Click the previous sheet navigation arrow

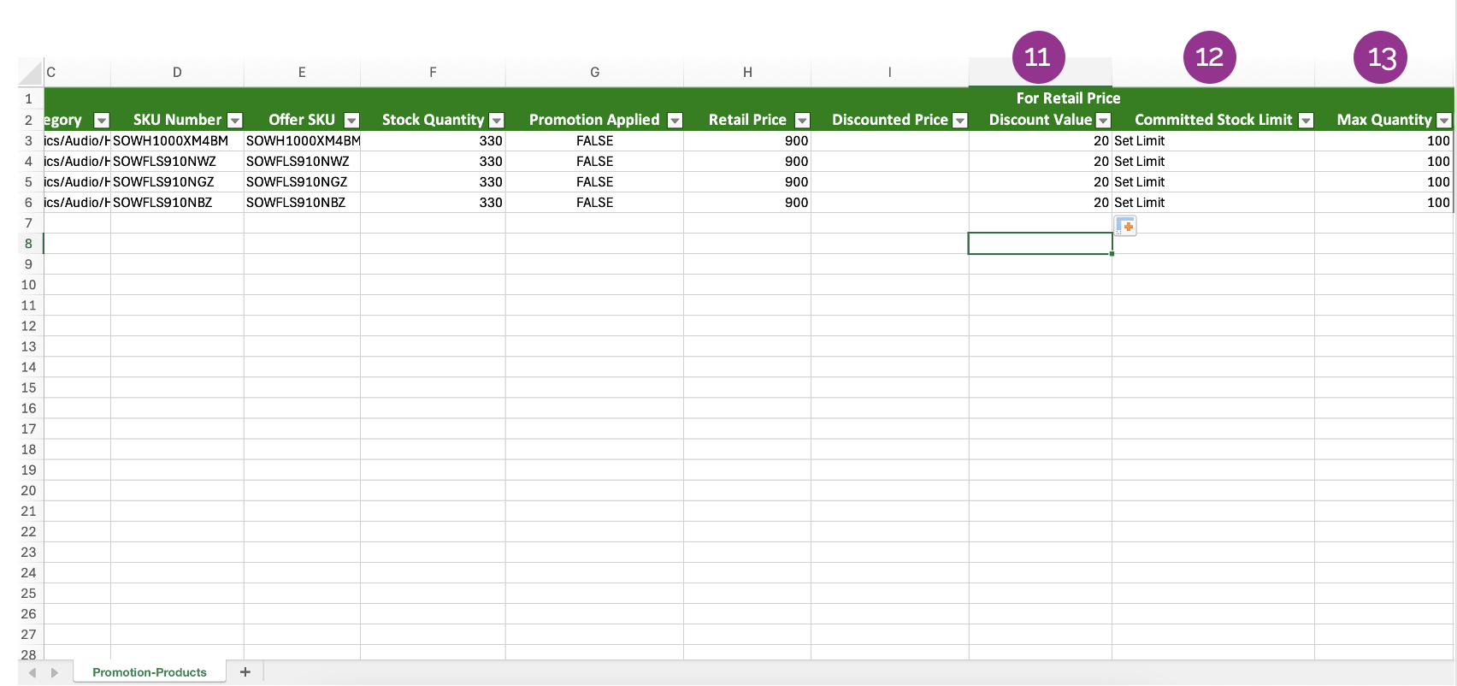pyautogui.click(x=32, y=673)
